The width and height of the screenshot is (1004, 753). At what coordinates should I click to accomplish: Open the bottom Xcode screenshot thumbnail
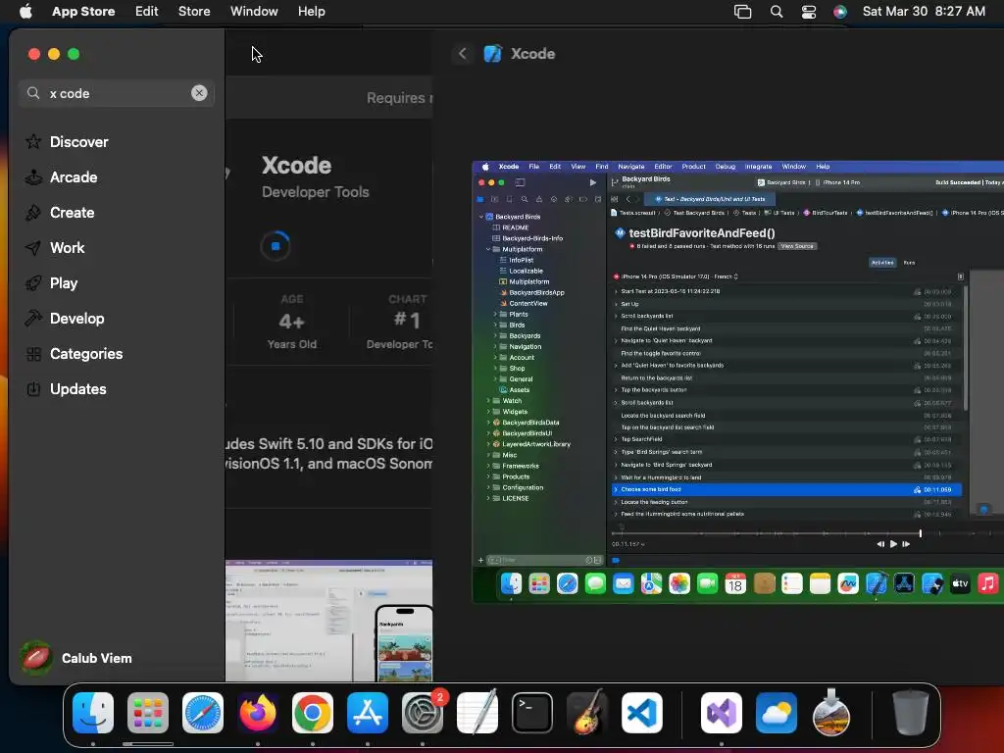tap(329, 621)
